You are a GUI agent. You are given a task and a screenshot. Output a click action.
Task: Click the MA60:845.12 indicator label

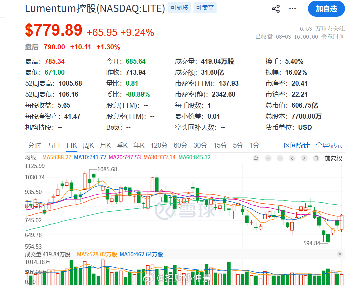195,157
